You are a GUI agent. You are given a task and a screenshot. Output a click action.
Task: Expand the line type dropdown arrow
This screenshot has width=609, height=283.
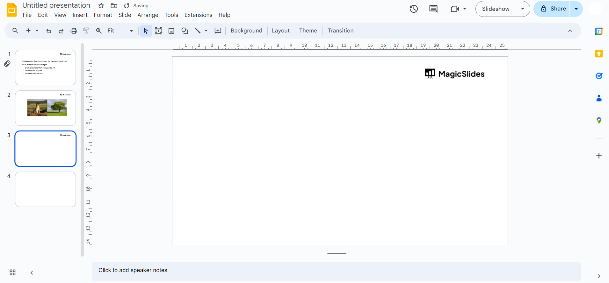[x=206, y=31]
